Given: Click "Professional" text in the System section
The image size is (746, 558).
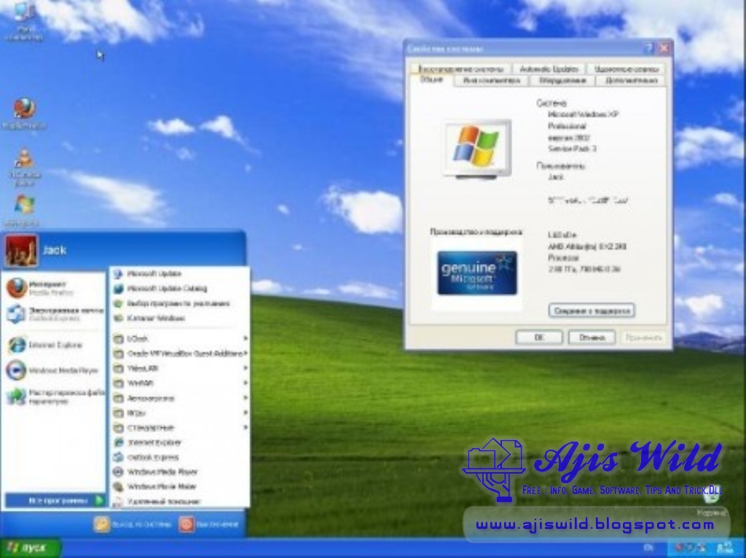Looking at the screenshot, I should (x=567, y=126).
